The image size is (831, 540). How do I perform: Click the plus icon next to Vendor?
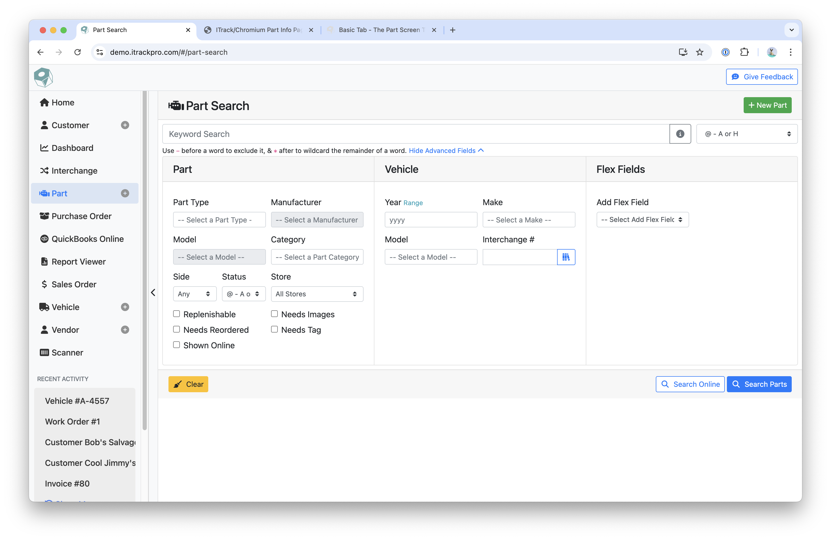[125, 330]
